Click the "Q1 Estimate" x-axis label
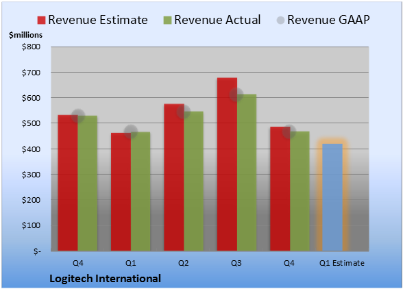Viewport: 403px width, 289px height. pyautogui.click(x=342, y=263)
